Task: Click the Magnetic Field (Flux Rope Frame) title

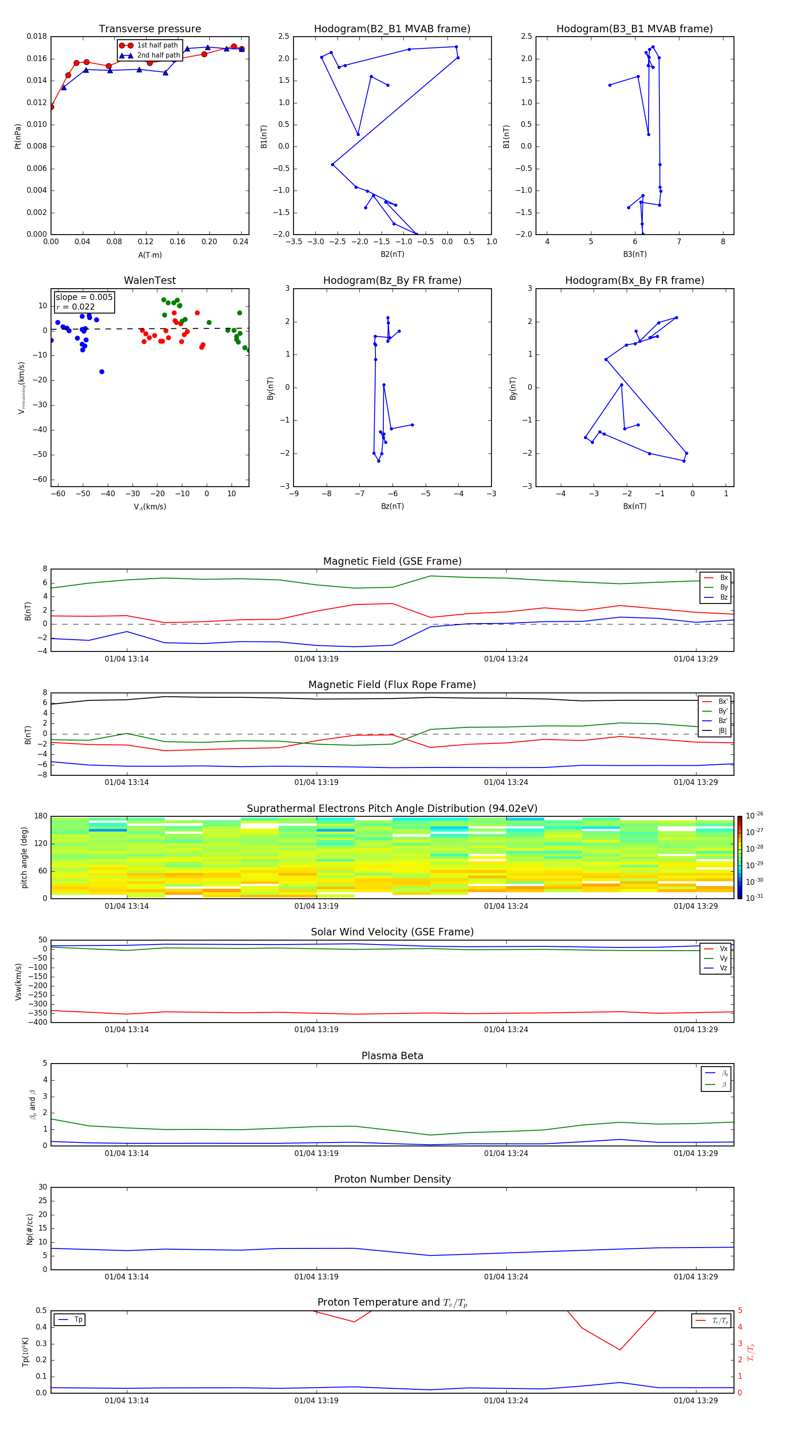Action: tap(392, 685)
